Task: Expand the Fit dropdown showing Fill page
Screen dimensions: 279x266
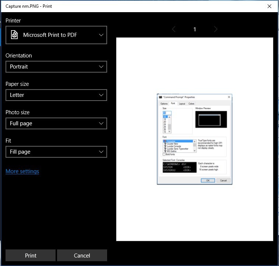Action: click(56, 152)
